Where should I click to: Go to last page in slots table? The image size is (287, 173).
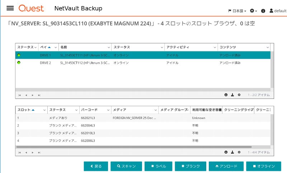(39, 153)
